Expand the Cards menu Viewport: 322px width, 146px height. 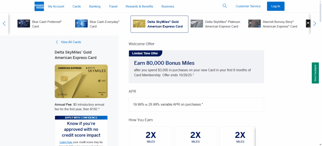77,6
